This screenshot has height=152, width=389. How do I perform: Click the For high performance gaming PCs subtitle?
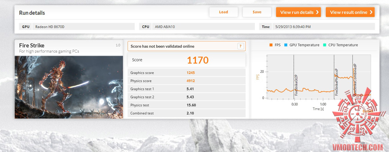[49, 51]
